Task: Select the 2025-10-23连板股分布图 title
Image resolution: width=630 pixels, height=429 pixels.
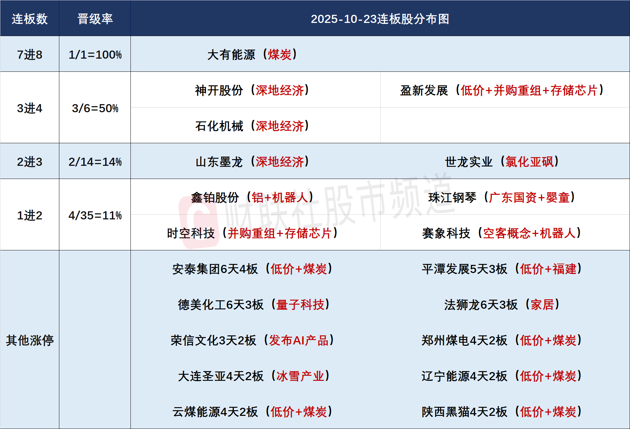Action: pos(380,19)
